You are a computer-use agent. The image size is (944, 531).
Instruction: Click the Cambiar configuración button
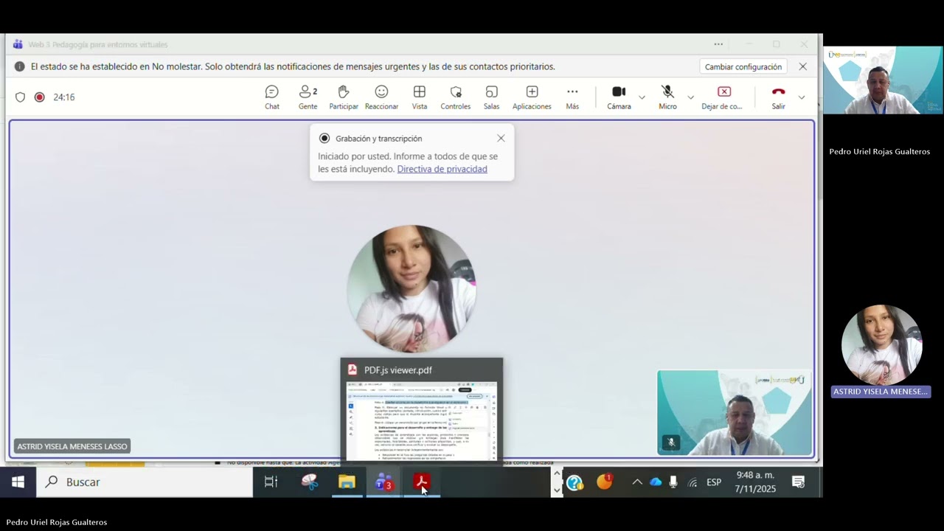743,66
